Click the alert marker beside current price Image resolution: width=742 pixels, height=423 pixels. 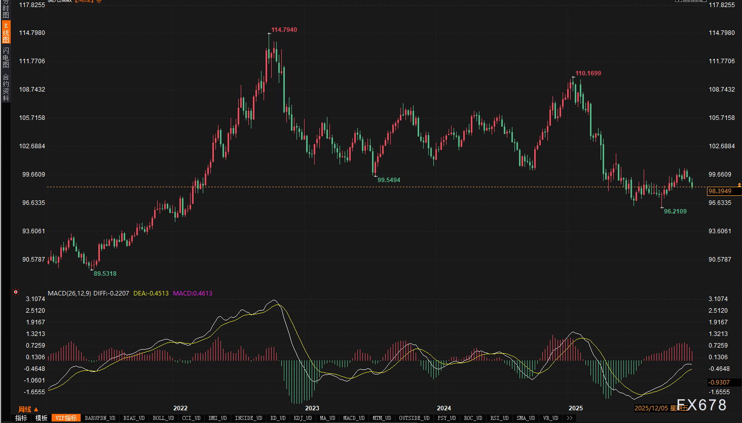pyautogui.click(x=739, y=185)
